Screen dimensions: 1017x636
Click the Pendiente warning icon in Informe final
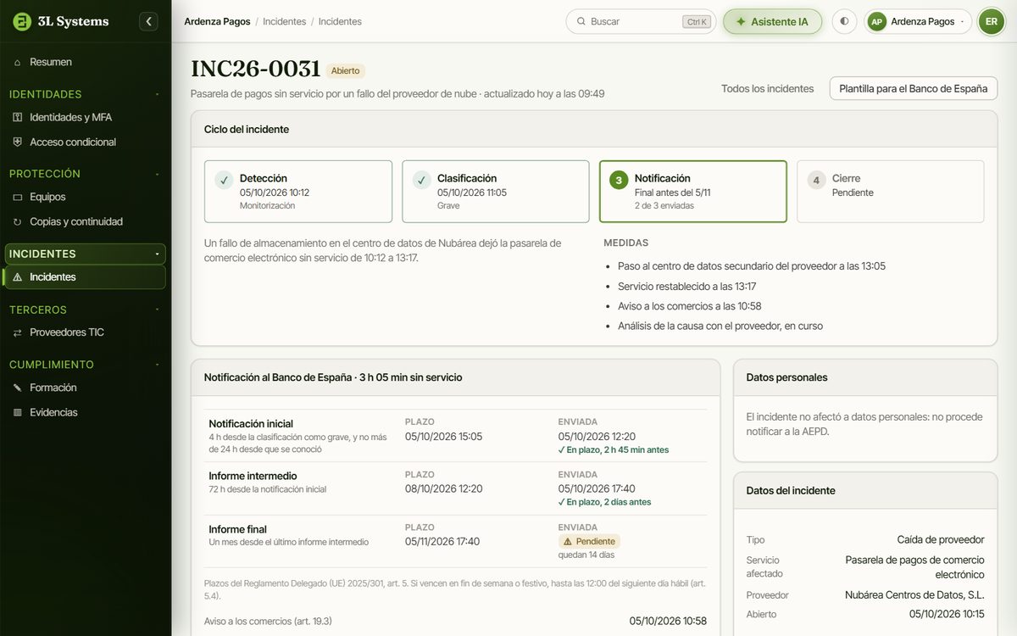coord(568,541)
